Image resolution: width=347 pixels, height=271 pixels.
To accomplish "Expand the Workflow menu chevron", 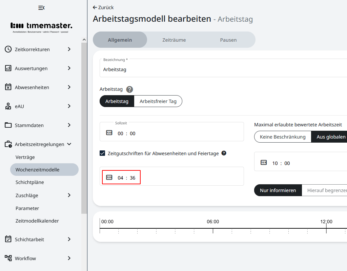I will point(69,258).
